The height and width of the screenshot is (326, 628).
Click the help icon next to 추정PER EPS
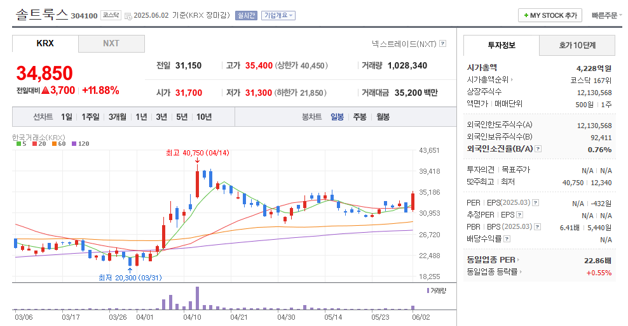pyautogui.click(x=519, y=214)
